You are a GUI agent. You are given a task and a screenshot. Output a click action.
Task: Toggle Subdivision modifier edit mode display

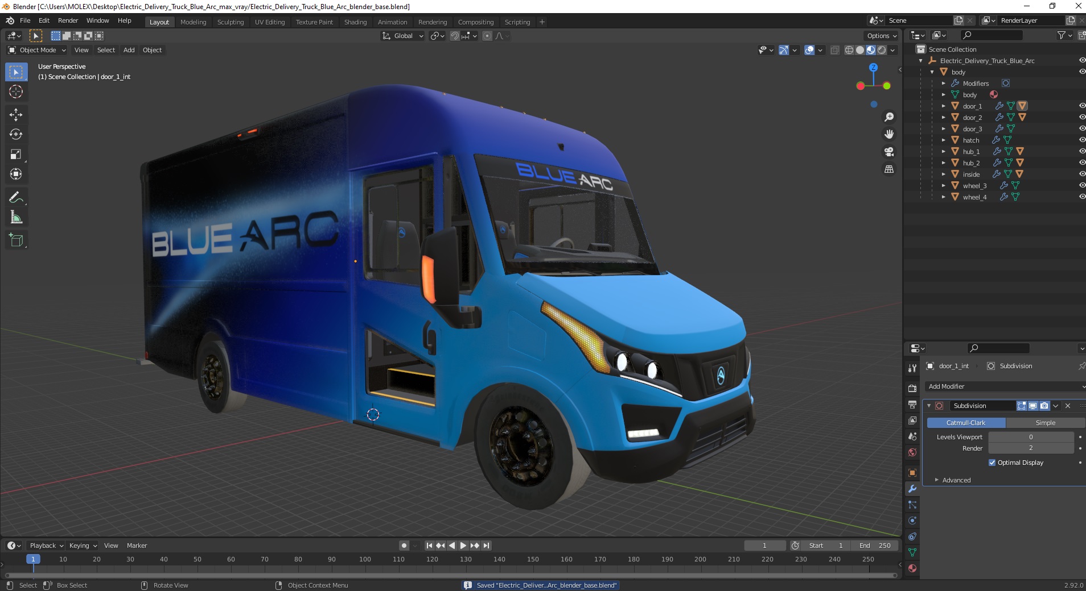tap(1022, 406)
